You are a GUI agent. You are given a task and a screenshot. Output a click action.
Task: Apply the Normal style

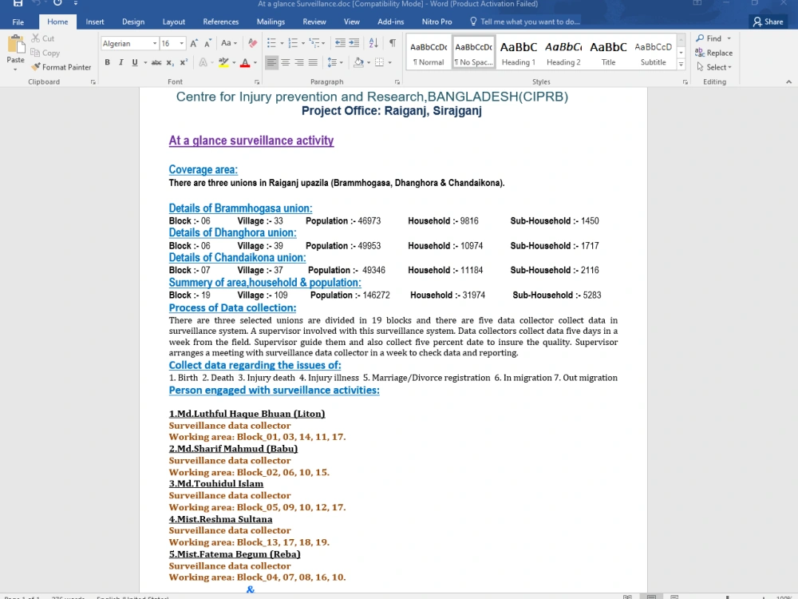pos(429,53)
